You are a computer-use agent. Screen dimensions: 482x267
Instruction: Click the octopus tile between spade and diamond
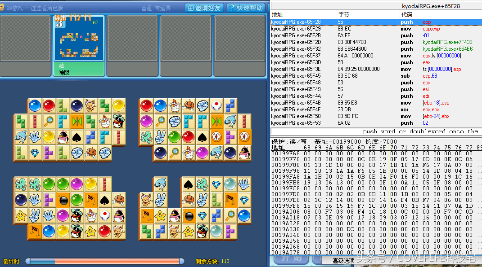point(203,184)
